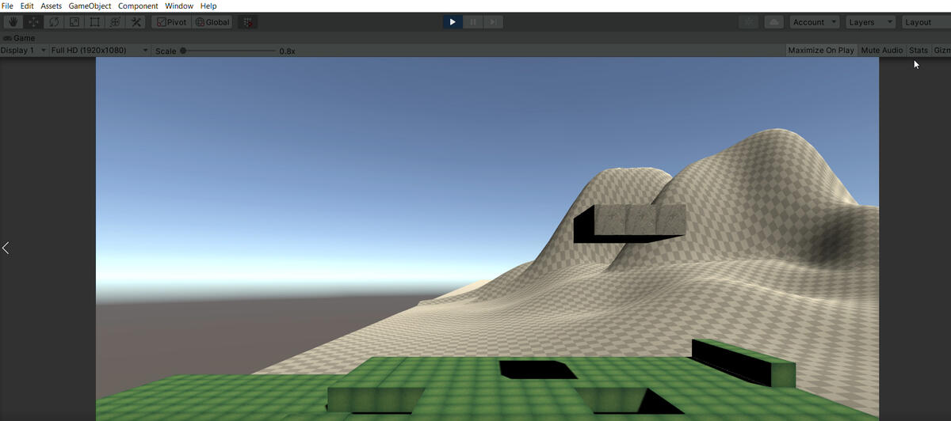Select the Move tool

coord(33,22)
